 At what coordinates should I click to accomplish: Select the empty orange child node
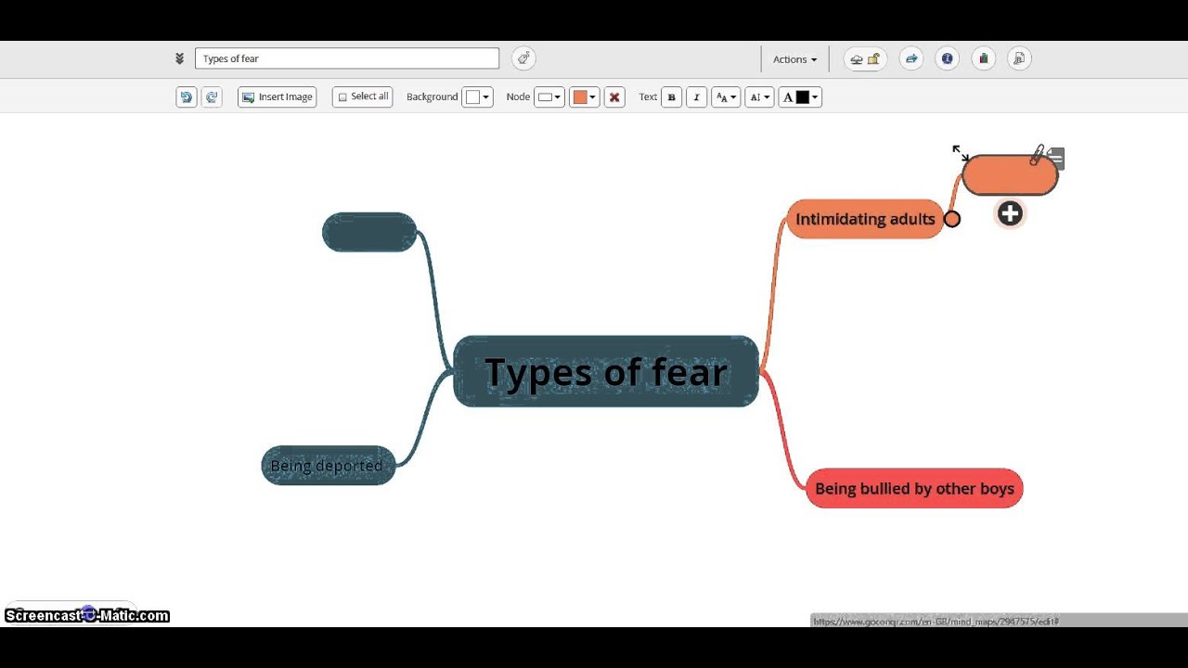click(x=1010, y=175)
